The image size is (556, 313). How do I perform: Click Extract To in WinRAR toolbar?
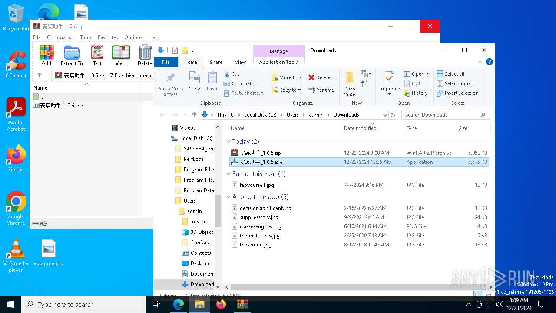tap(72, 55)
